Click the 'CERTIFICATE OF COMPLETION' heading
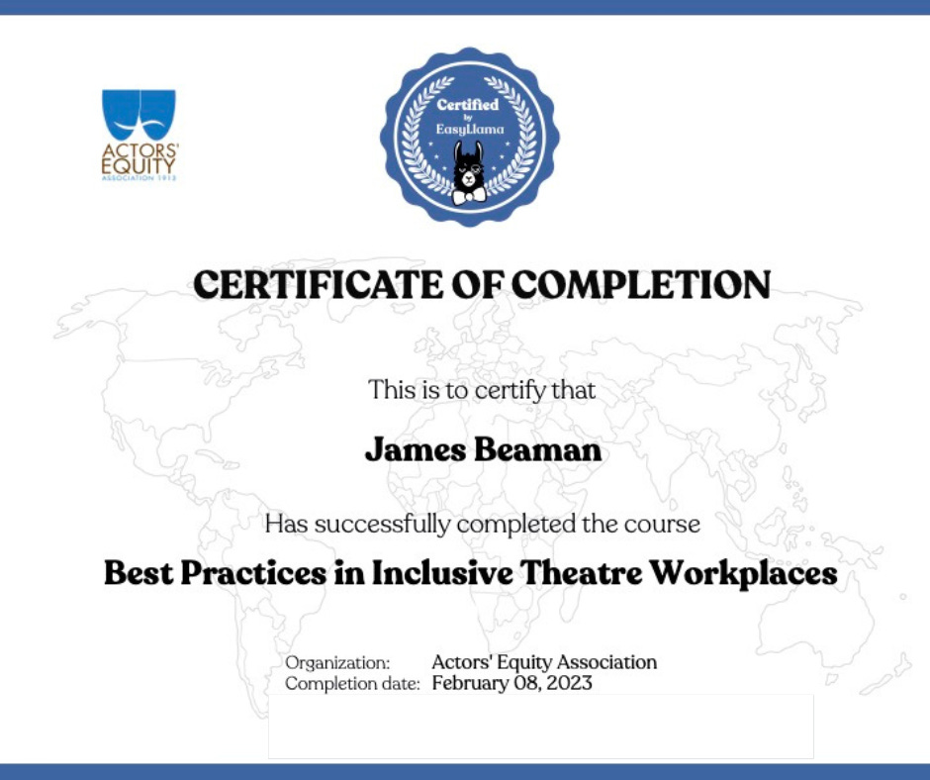 click(x=482, y=284)
